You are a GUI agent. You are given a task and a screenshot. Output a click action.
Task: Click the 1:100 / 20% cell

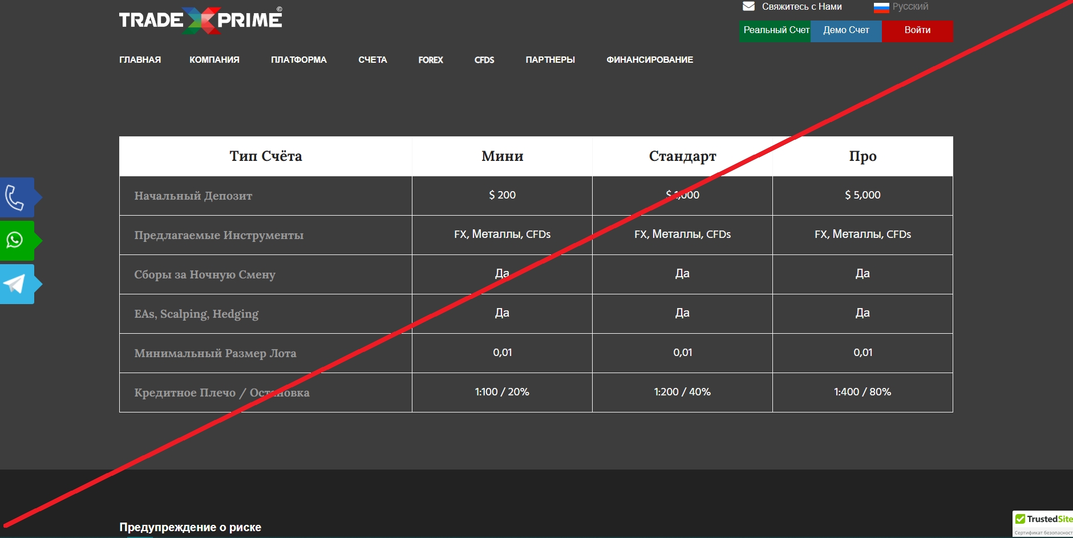point(502,392)
